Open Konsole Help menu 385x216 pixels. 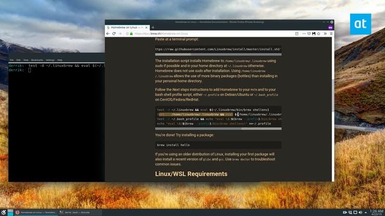[x=60, y=60]
